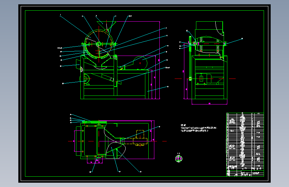Select the magenta width dimension under side view
289x187 pixels.
(209, 103)
